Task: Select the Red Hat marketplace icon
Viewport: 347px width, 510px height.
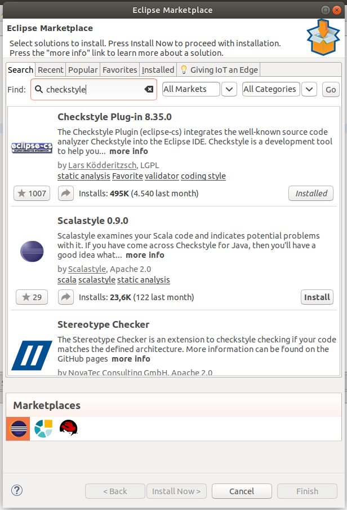Action: click(69, 428)
